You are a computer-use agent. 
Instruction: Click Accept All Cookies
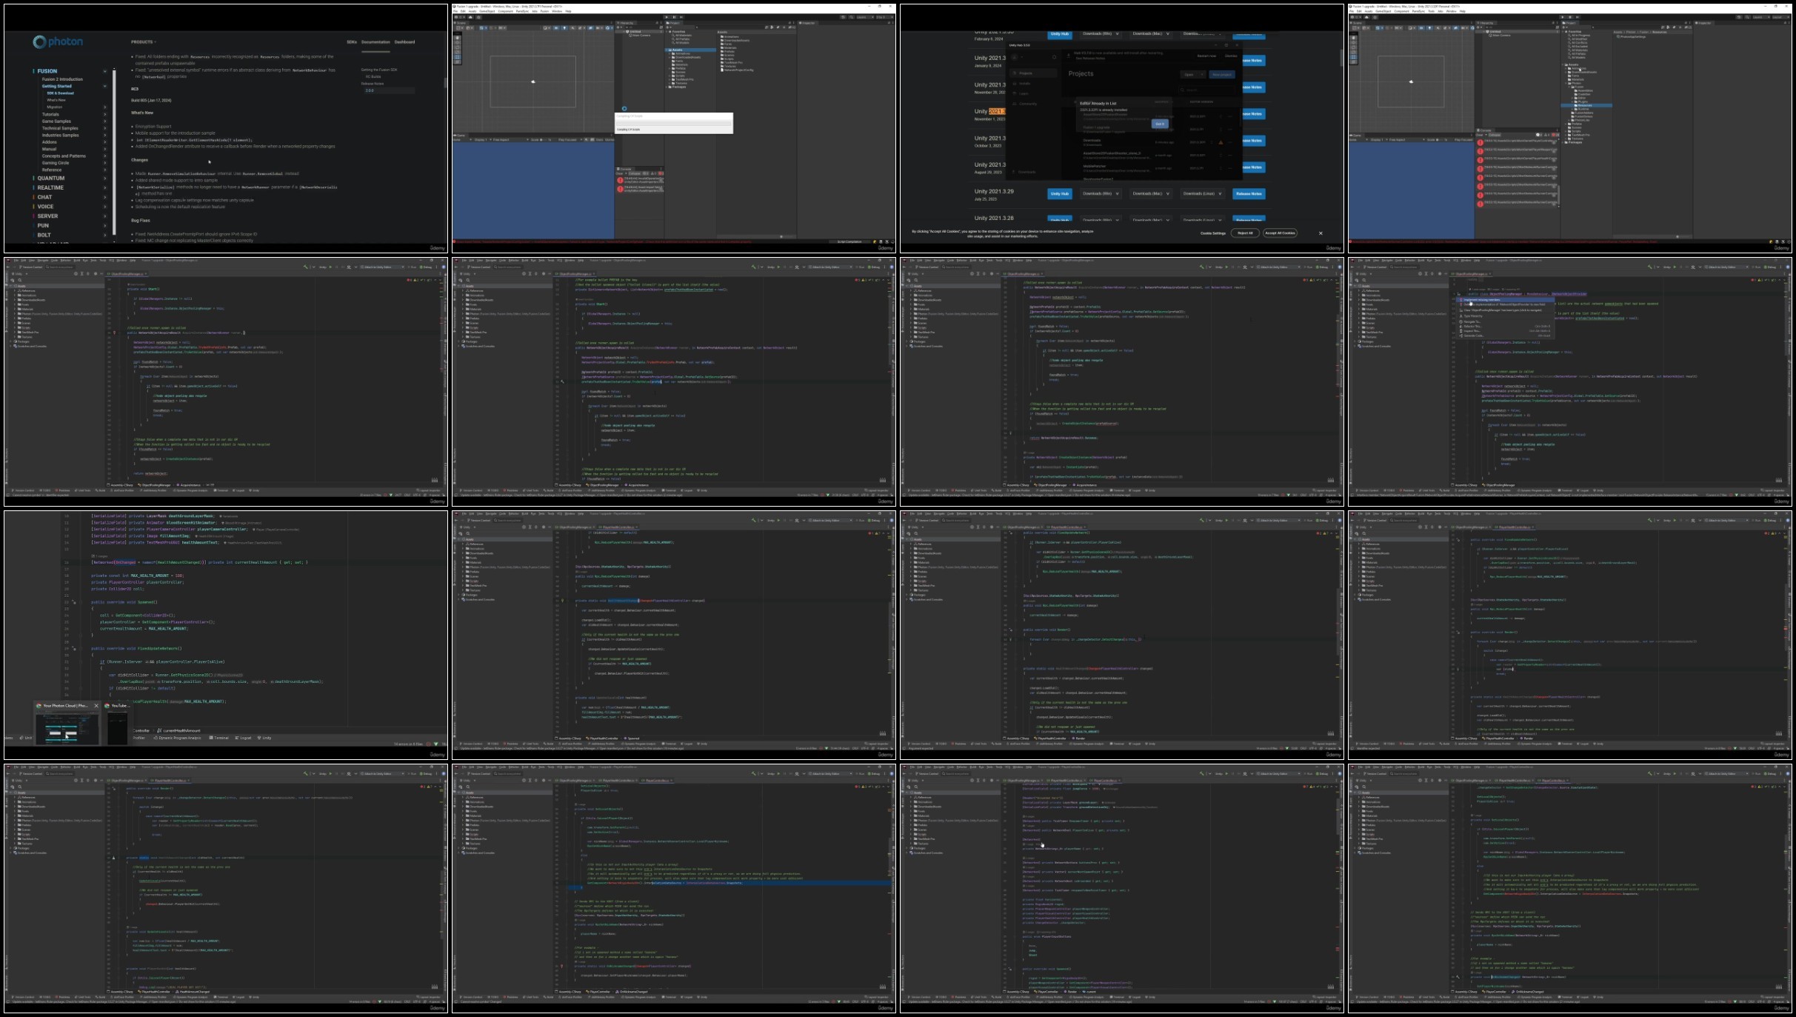click(1280, 233)
